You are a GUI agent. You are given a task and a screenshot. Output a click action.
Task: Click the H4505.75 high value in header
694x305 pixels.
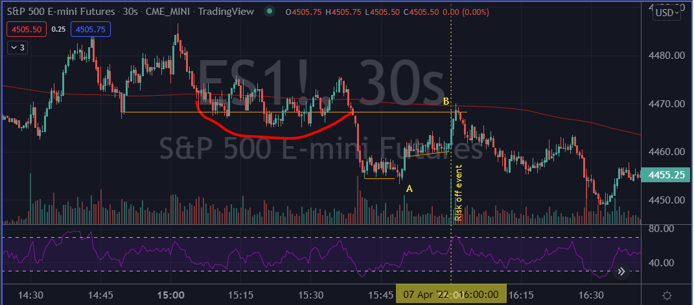(343, 12)
